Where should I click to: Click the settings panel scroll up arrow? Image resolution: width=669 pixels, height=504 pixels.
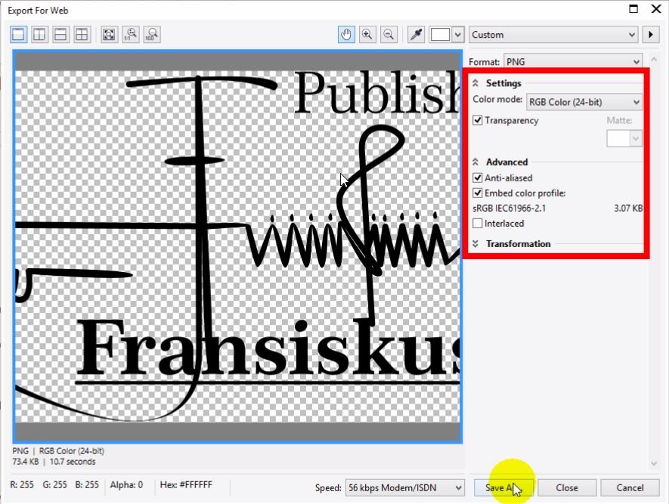tap(654, 59)
